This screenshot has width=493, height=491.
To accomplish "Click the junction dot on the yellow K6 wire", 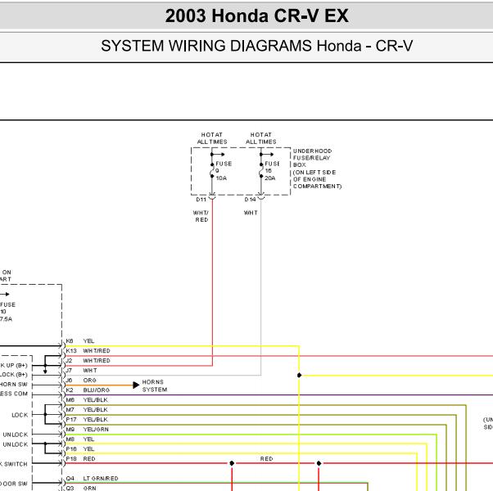I will (x=300, y=375).
